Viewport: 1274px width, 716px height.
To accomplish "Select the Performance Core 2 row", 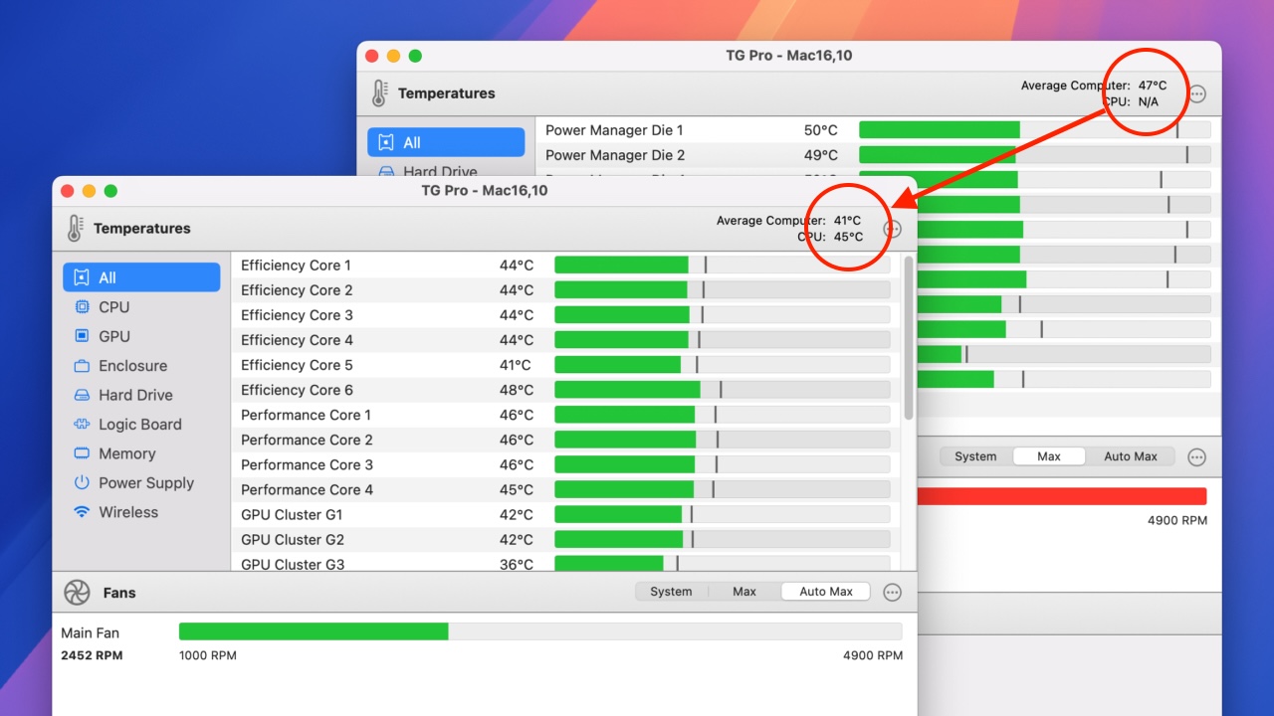I will point(565,440).
